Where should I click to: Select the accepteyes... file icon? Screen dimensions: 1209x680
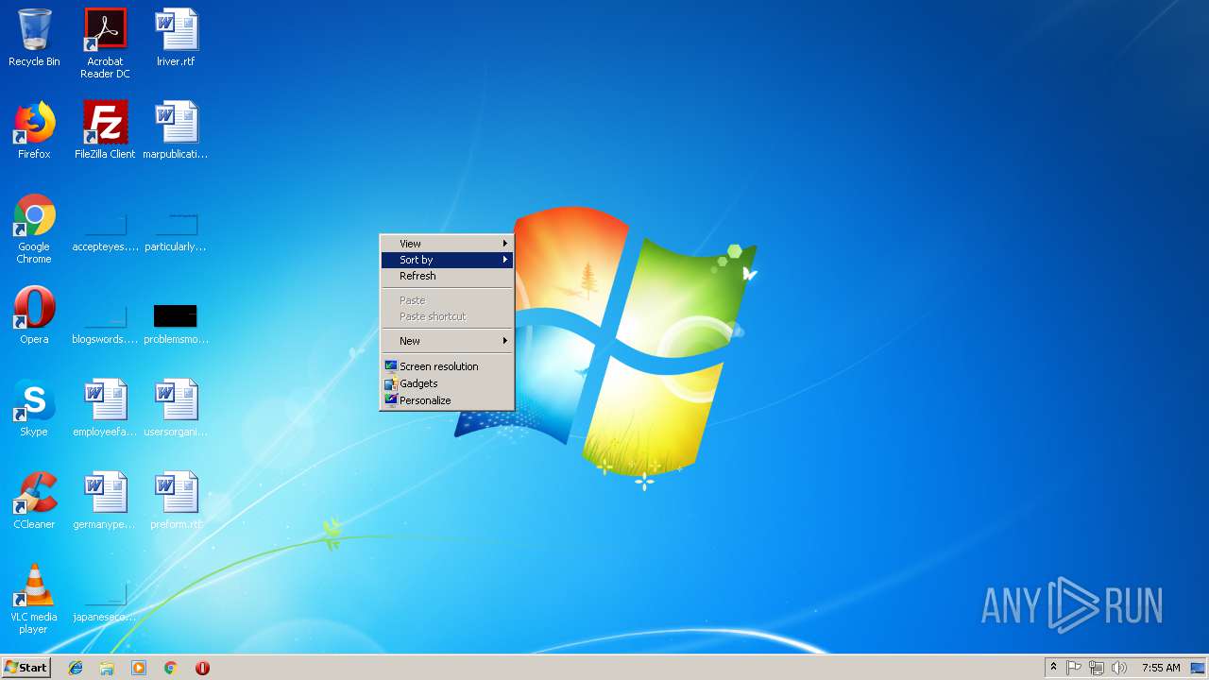pyautogui.click(x=105, y=232)
